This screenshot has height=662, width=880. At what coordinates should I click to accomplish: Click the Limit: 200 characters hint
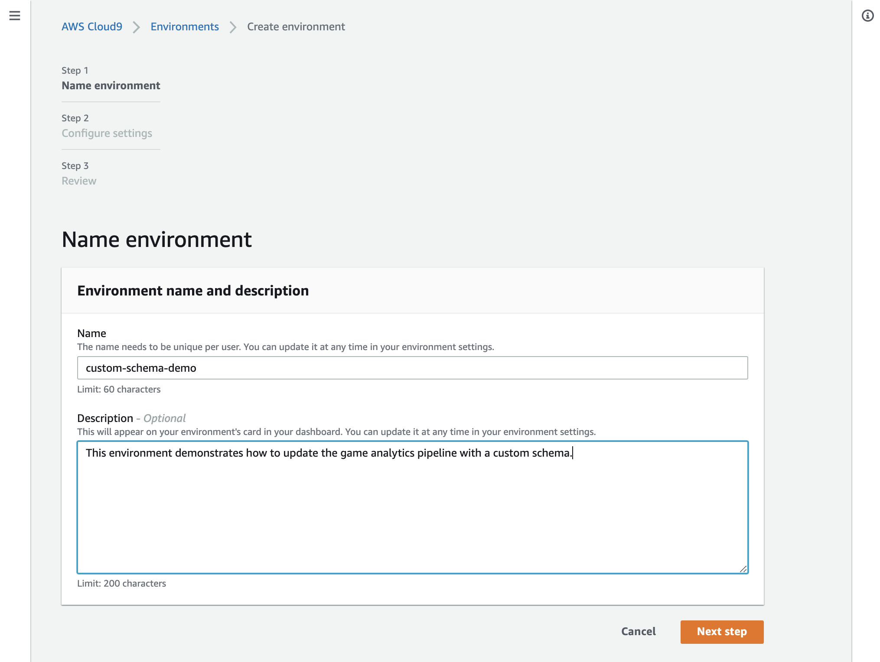pyautogui.click(x=121, y=583)
